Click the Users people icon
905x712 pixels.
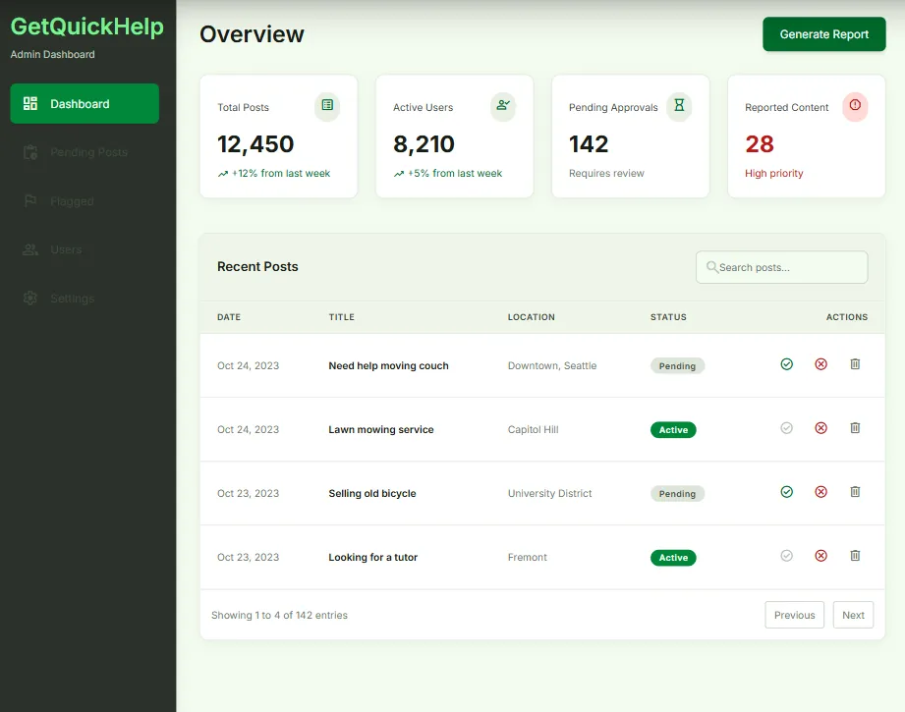pos(30,249)
